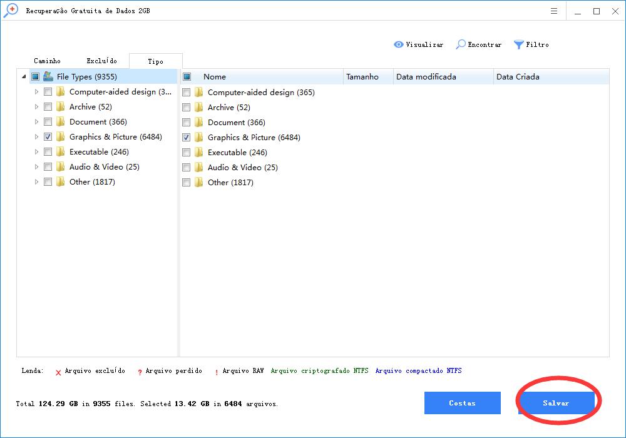Click Arquivo compactado NTFS legend text
This screenshot has height=438, width=626.
coord(418,370)
